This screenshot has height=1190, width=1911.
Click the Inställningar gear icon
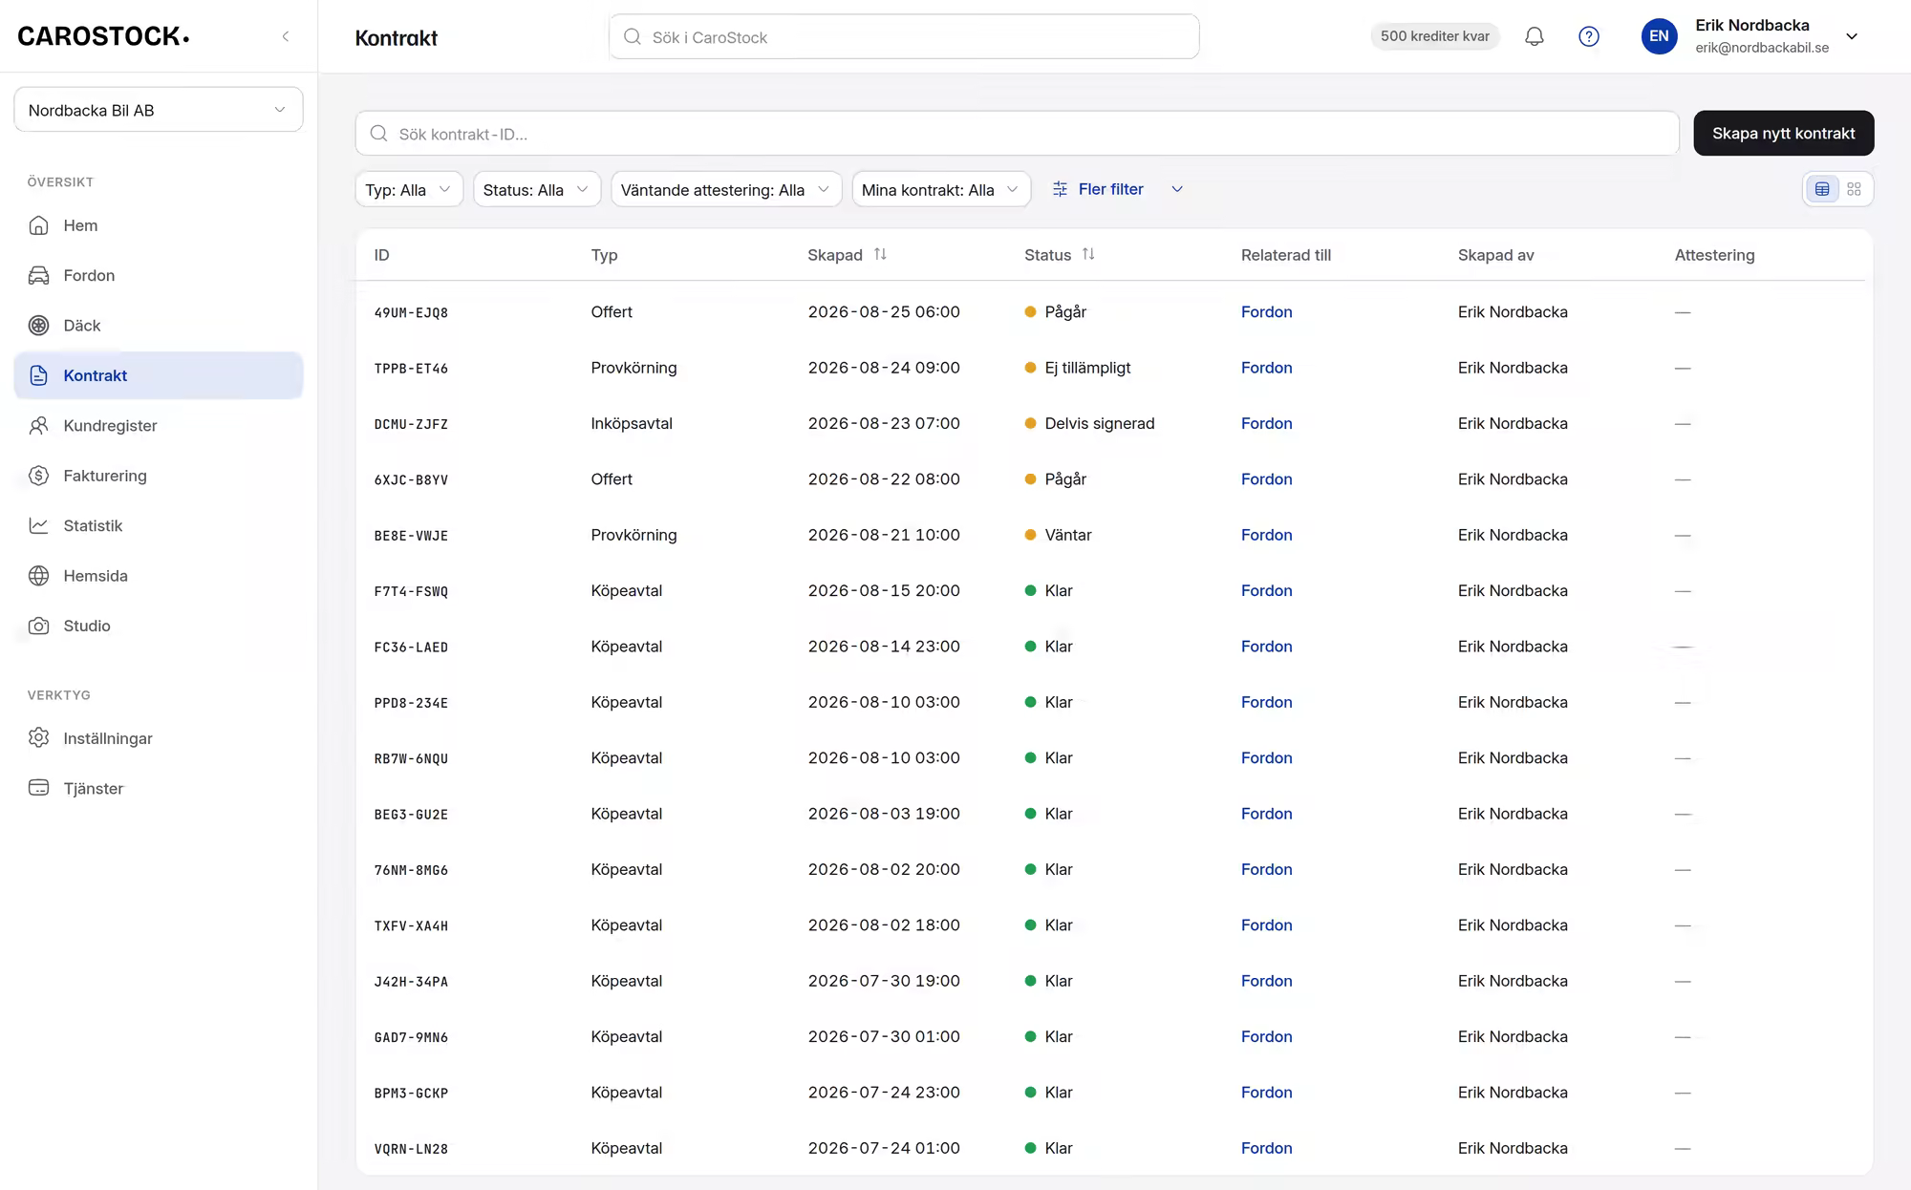tap(38, 738)
